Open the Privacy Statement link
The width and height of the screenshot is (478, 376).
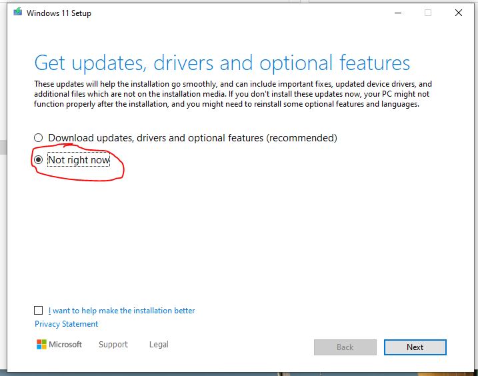tap(66, 324)
